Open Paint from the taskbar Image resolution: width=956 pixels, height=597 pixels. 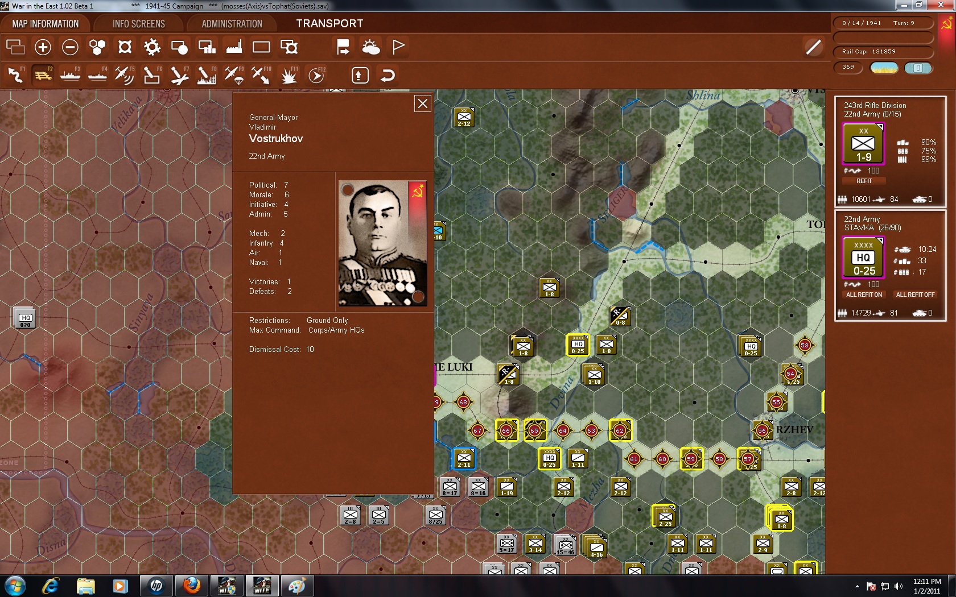pos(297,586)
